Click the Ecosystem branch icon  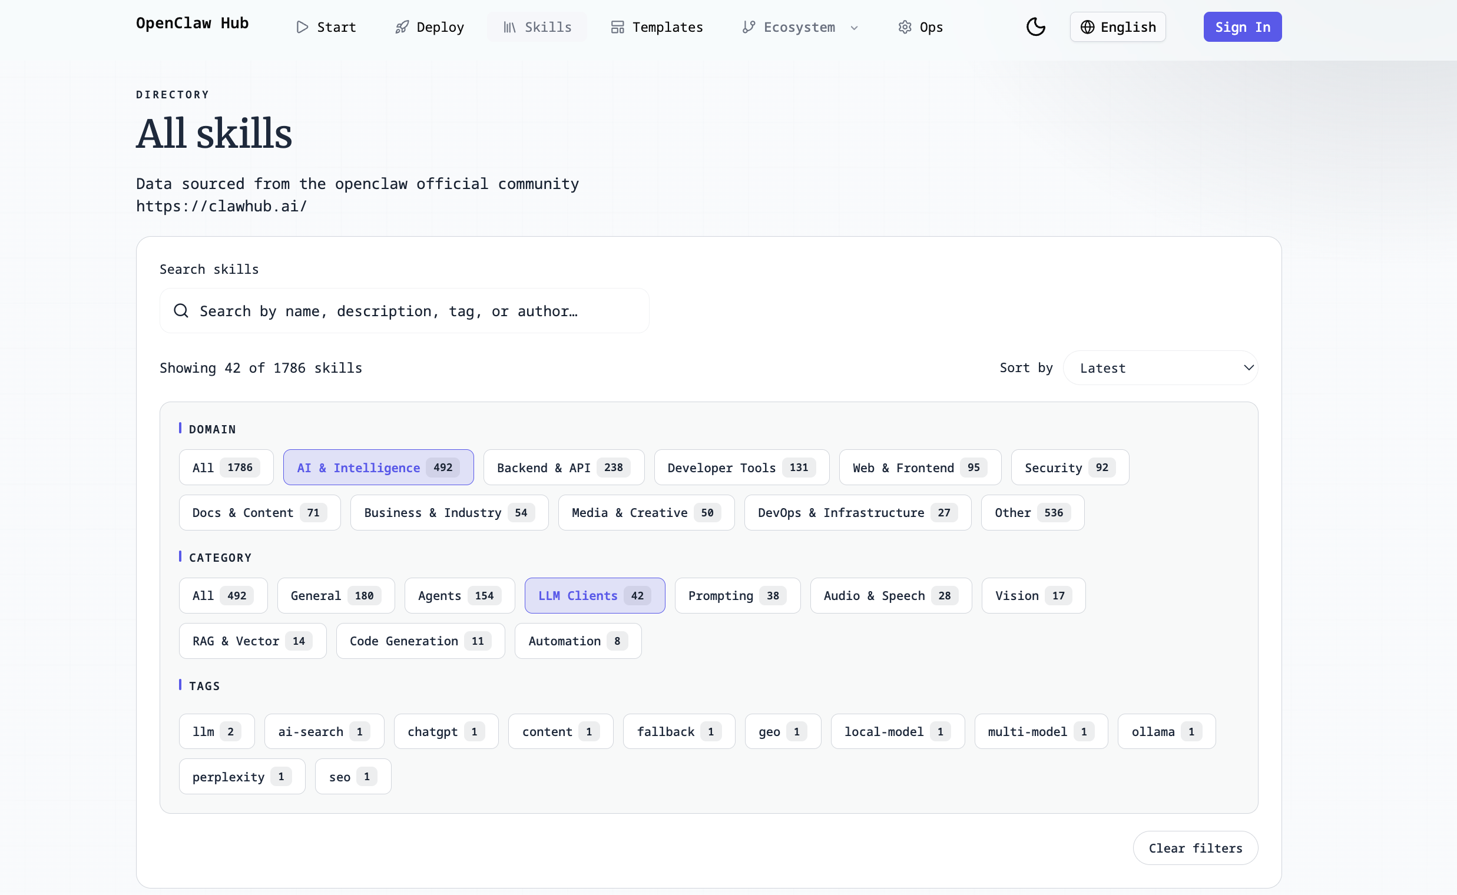click(x=749, y=26)
